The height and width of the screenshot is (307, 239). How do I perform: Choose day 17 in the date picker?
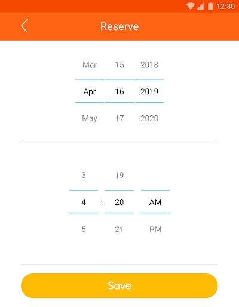tap(119, 118)
